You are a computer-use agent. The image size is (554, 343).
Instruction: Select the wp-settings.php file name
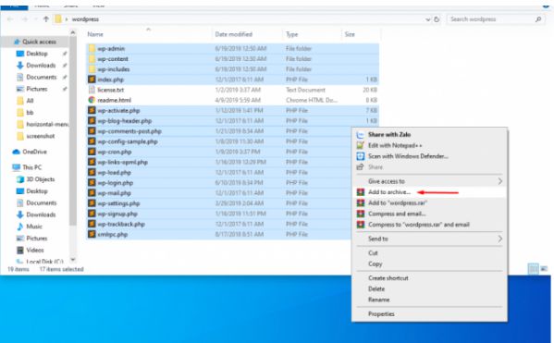pos(118,203)
